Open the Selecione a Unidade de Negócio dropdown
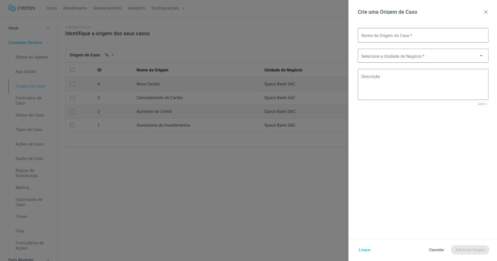 click(x=423, y=56)
